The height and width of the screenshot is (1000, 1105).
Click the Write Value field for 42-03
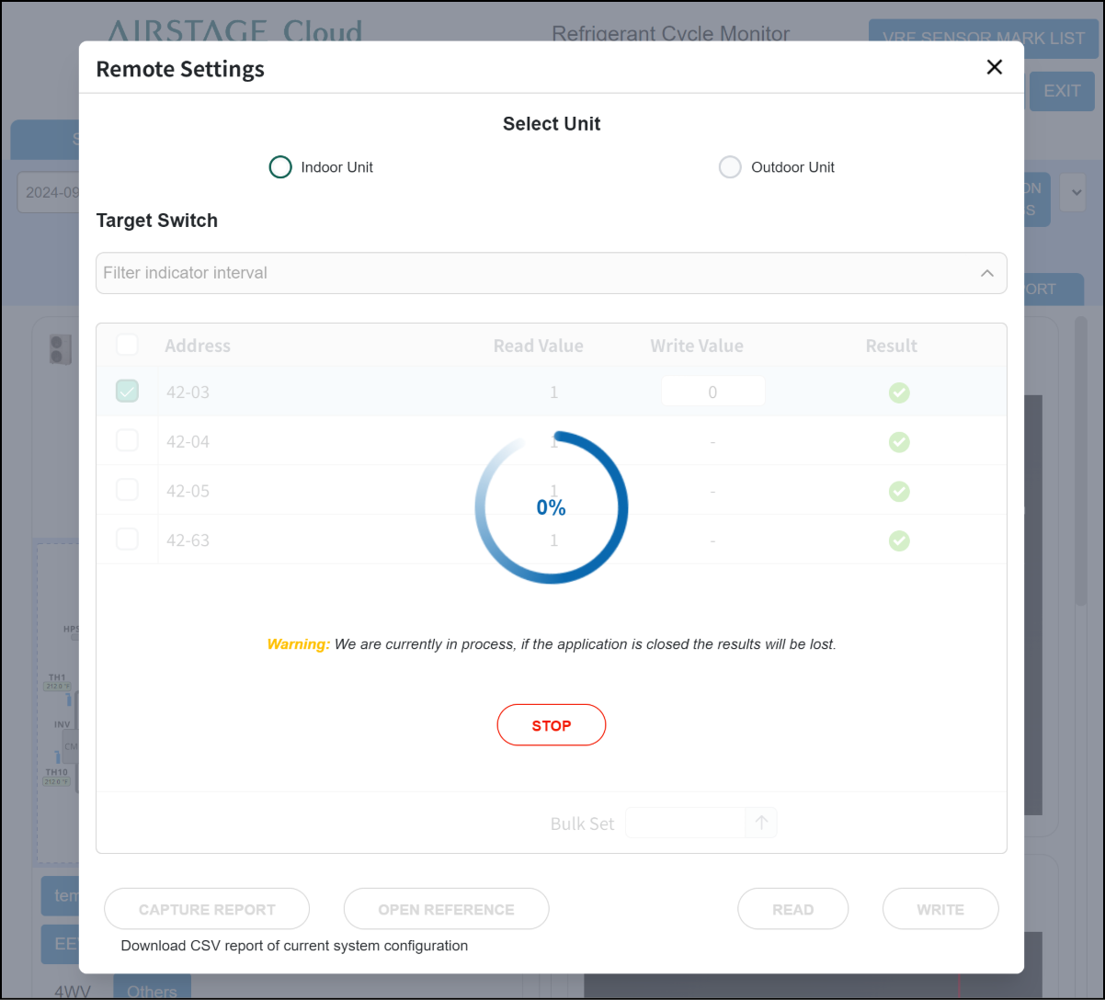712,392
